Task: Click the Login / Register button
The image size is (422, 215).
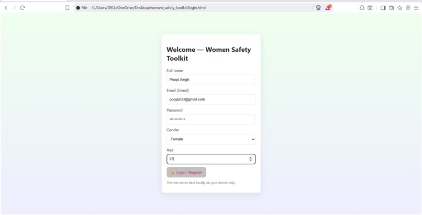Action: [x=186, y=172]
